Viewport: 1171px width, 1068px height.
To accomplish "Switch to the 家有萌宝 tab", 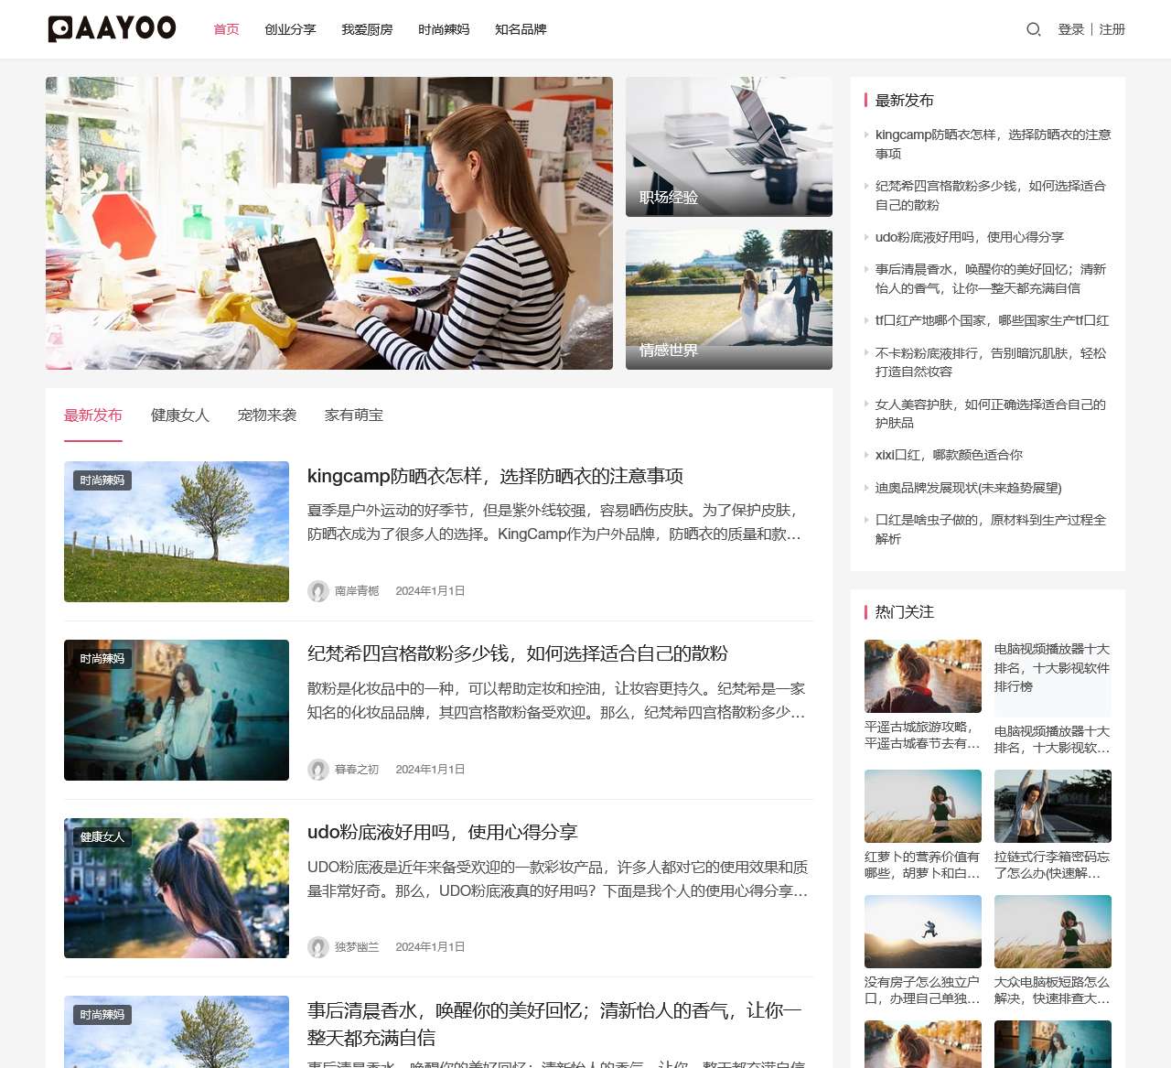I will click(x=355, y=415).
